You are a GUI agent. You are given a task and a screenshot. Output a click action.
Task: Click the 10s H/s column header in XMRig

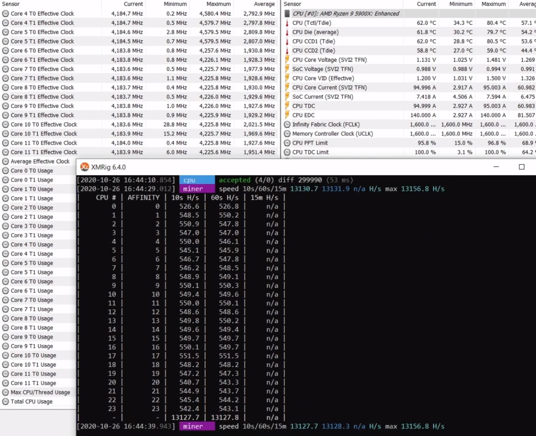tap(185, 198)
